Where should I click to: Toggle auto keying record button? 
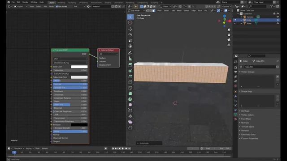[106, 148]
